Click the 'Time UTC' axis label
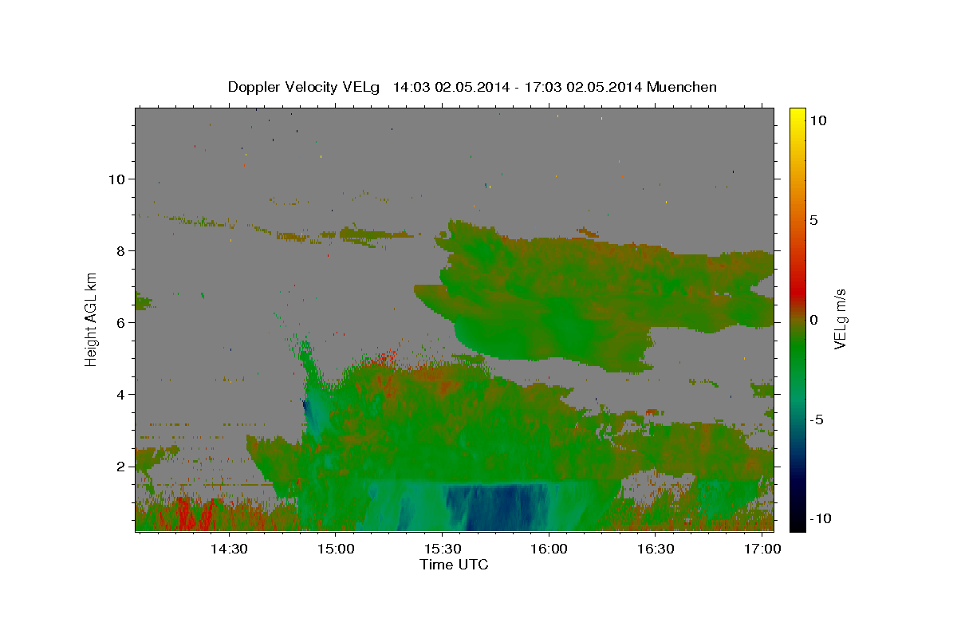Screen dimensions: 957x638 click(454, 565)
